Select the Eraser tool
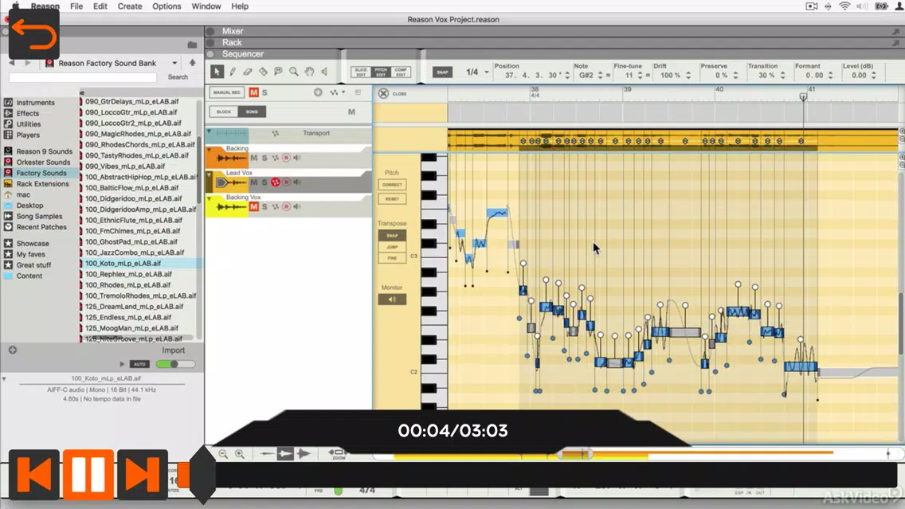 pos(248,72)
